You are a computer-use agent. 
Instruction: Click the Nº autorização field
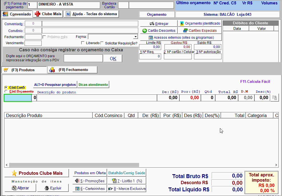[208, 56]
